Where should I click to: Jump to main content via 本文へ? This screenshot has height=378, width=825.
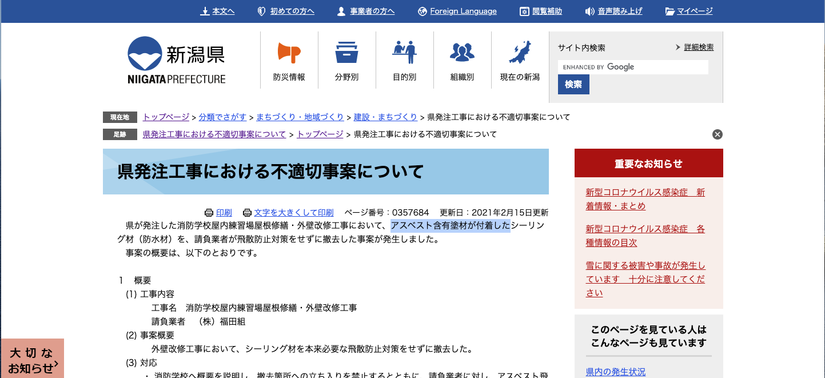[223, 11]
